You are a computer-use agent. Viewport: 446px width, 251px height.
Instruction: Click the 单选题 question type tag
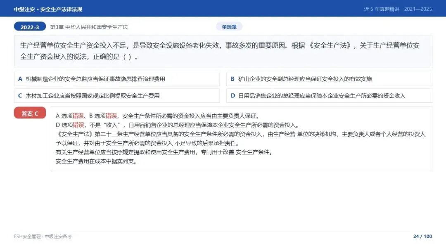point(229,27)
